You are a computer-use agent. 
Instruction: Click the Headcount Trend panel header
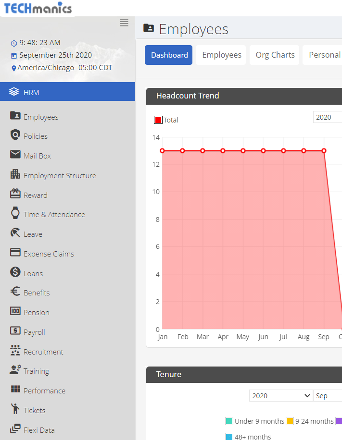pos(244,96)
